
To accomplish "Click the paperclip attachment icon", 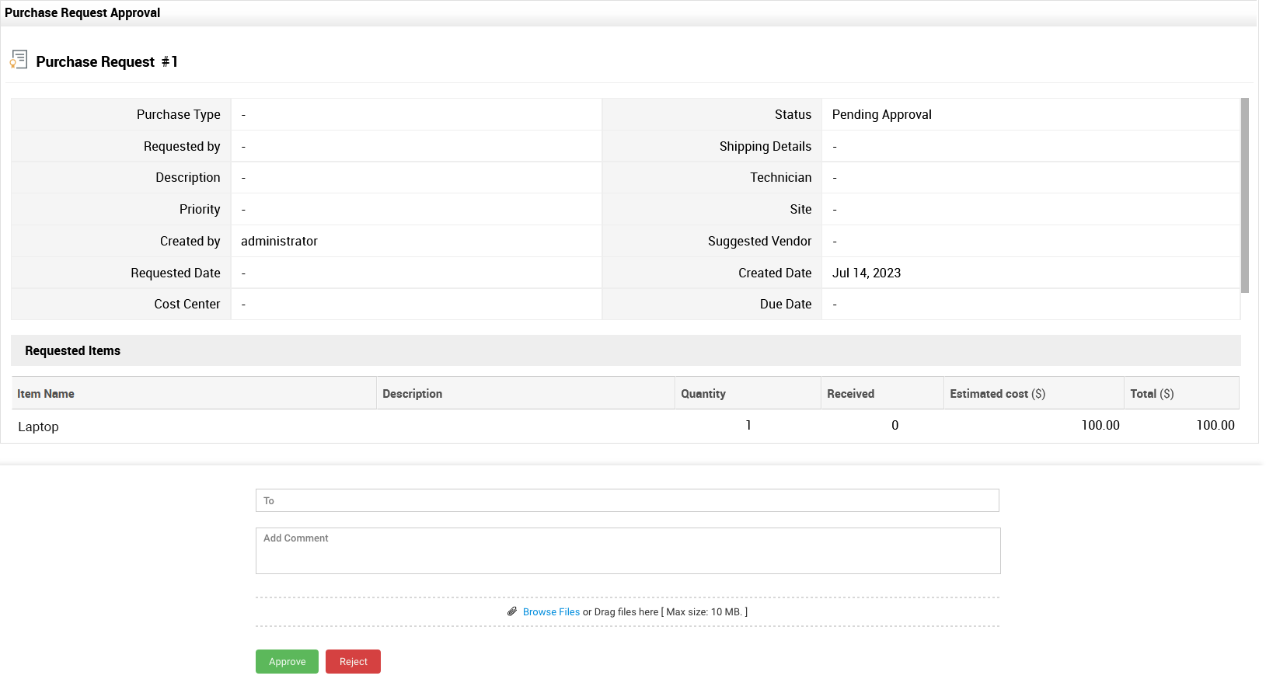I will point(512,611).
